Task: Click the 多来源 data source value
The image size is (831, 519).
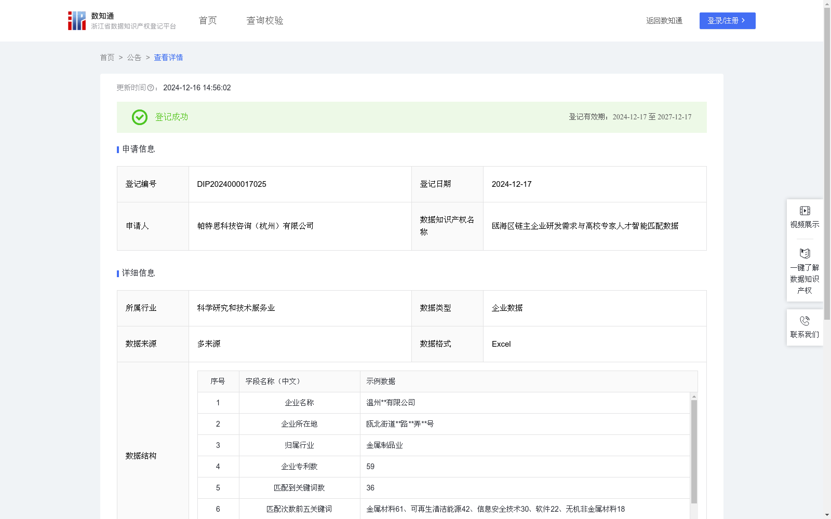Action: coord(209,344)
